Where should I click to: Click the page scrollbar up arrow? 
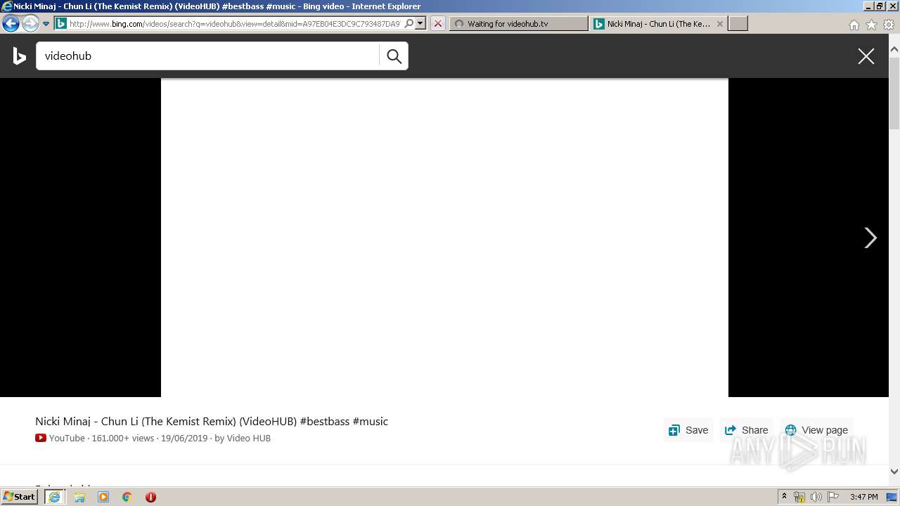[894, 49]
